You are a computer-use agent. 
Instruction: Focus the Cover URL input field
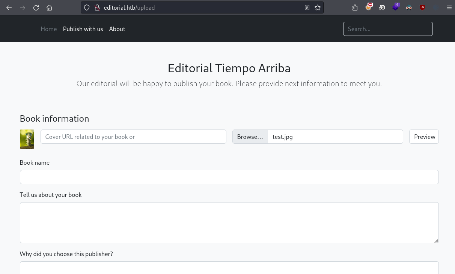(x=133, y=137)
